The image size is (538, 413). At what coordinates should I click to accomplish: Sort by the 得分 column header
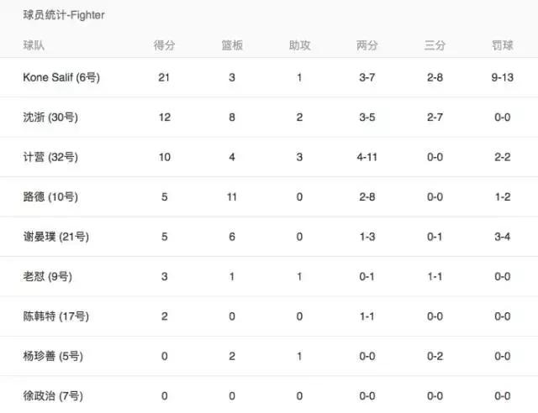[x=165, y=45]
